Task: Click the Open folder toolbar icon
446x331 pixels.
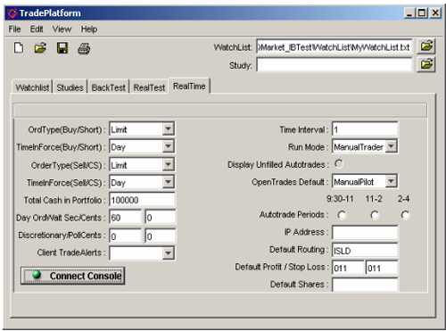Action: tap(40, 48)
